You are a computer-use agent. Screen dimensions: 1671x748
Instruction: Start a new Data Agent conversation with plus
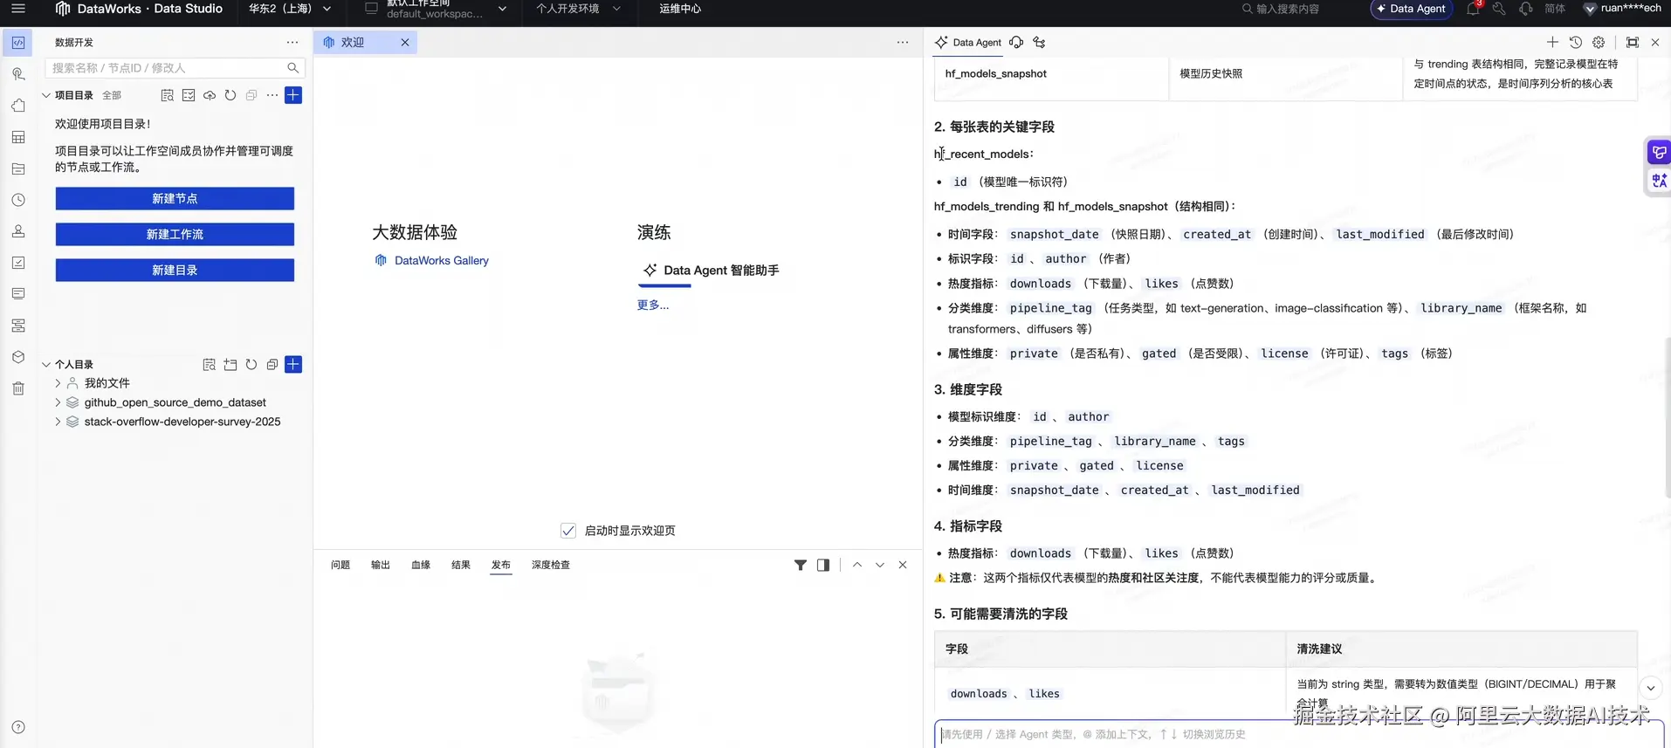[1552, 42]
